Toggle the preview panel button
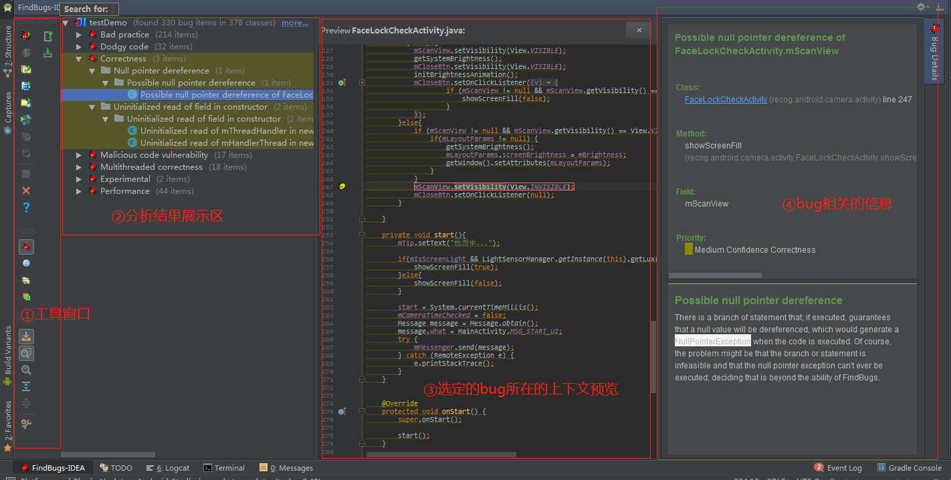The height and width of the screenshot is (480, 951). [x=26, y=354]
